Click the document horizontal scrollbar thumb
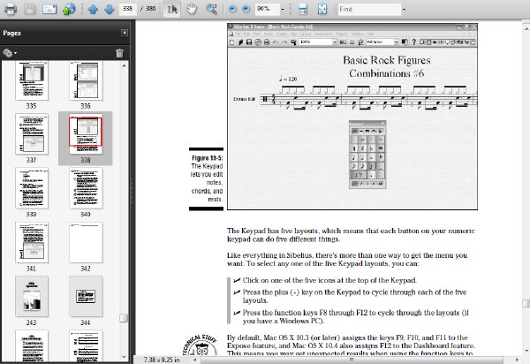This screenshot has width=530, height=364. point(352,360)
